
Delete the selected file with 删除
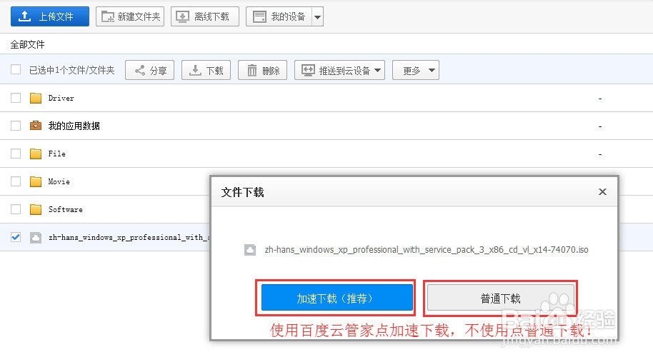point(263,70)
